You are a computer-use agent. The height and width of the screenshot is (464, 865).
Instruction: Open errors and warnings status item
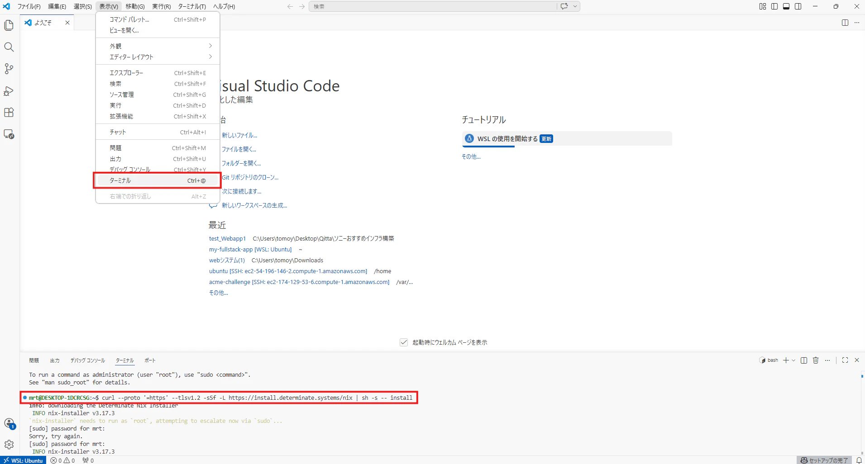[63, 460]
